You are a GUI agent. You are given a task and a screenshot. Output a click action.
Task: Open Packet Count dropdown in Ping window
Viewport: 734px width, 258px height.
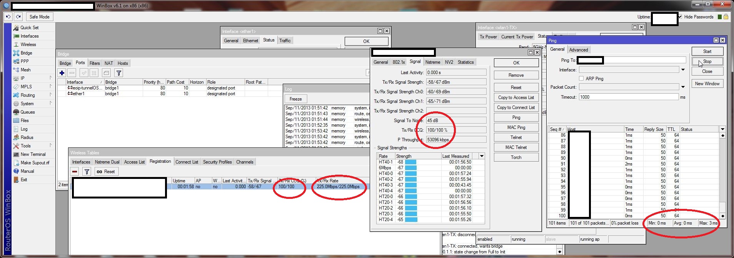(x=683, y=87)
